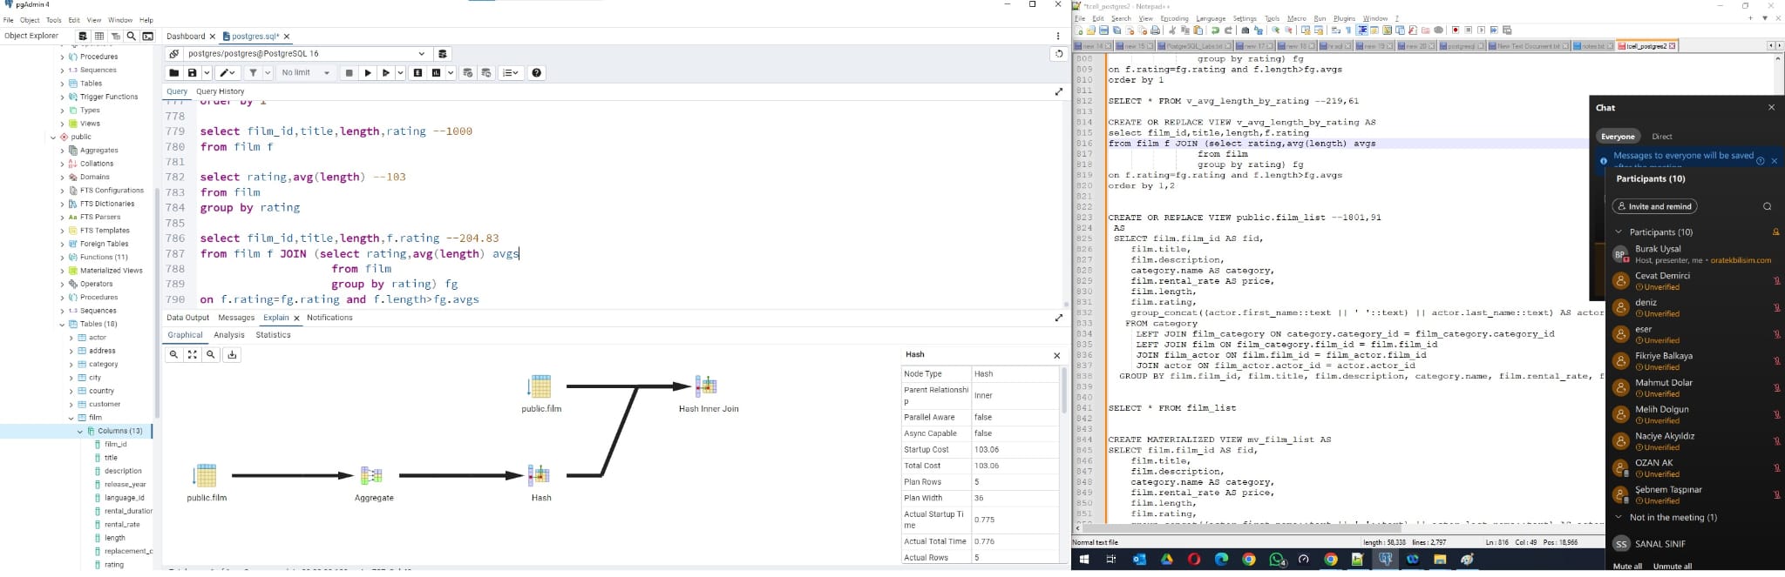Switch to the Query History tab
The height and width of the screenshot is (577, 1785).
click(x=221, y=91)
